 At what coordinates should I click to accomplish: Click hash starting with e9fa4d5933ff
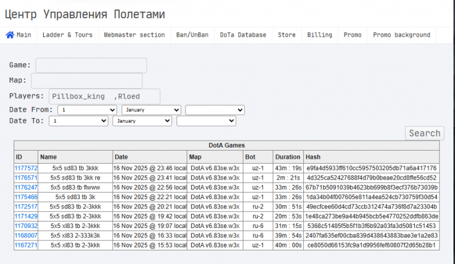371,168
